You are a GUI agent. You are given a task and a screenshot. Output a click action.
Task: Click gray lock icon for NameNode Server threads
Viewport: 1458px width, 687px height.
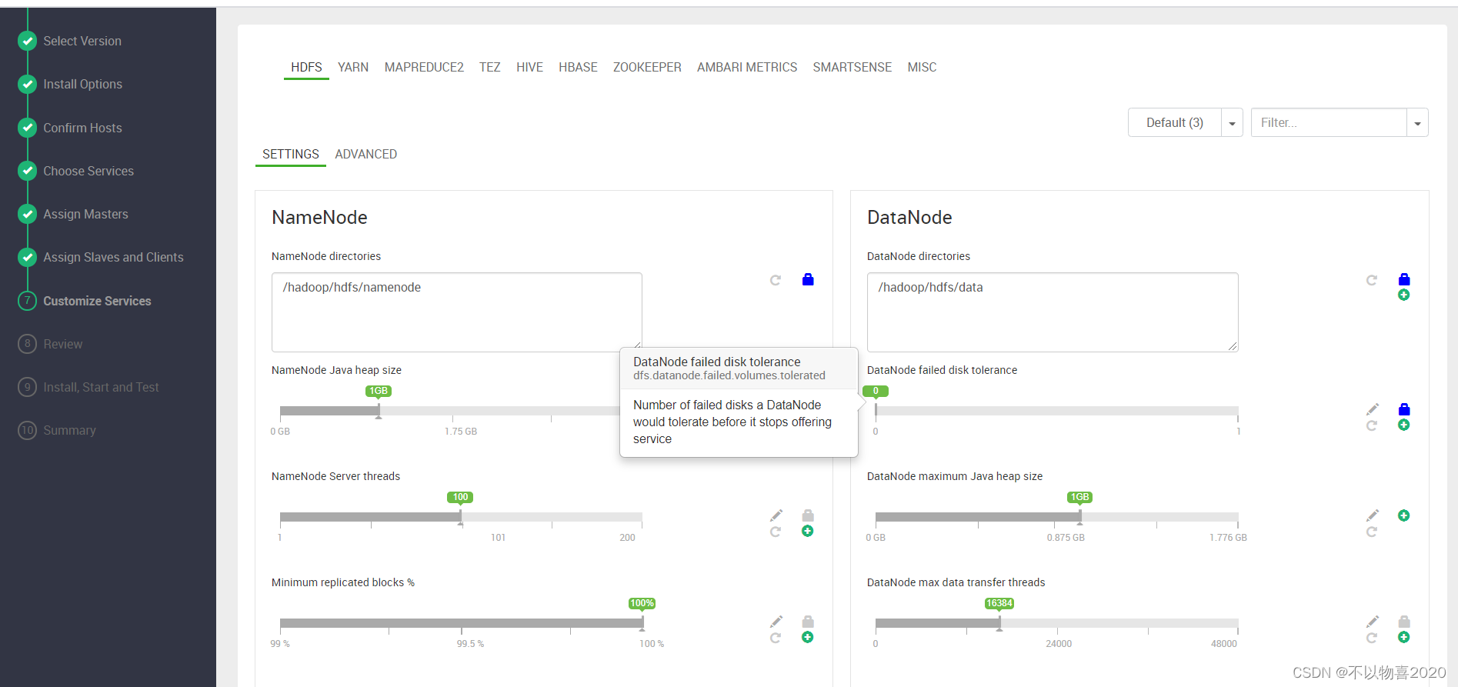[x=808, y=515]
